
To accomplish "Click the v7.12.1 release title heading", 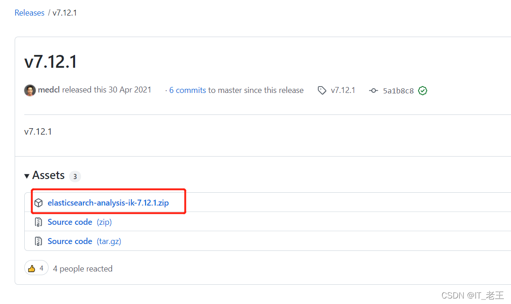I will [x=50, y=62].
